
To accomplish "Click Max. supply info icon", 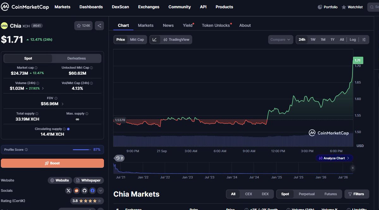I will pos(87,114).
